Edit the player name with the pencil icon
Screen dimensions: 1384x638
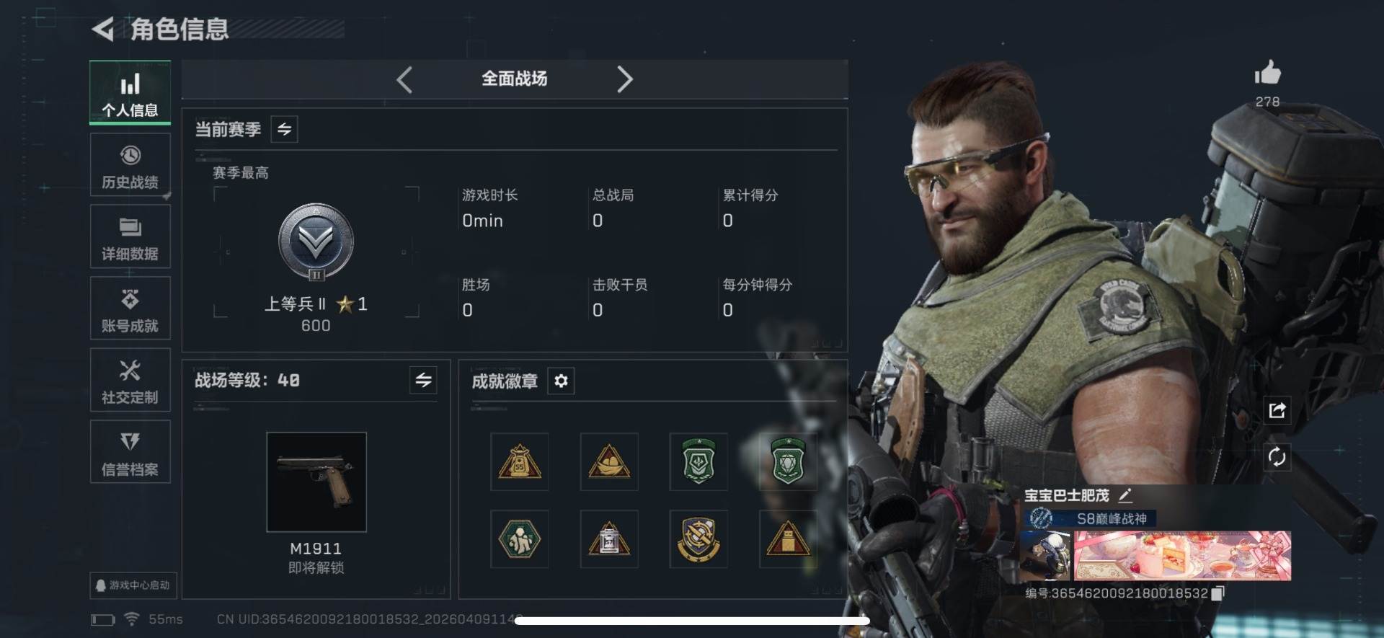pos(1125,495)
